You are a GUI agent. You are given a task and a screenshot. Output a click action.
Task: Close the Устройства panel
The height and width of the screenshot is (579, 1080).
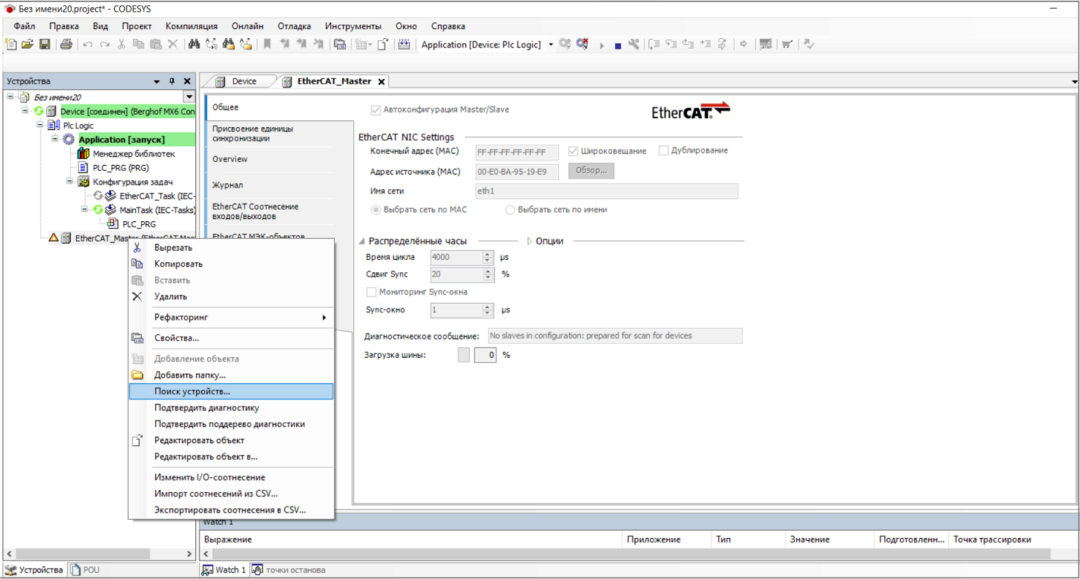(187, 82)
